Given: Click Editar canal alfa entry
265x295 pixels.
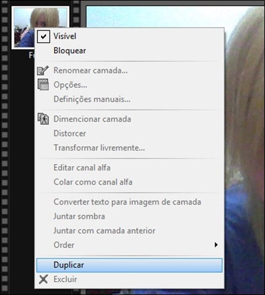Looking at the screenshot, I should (x=82, y=168).
